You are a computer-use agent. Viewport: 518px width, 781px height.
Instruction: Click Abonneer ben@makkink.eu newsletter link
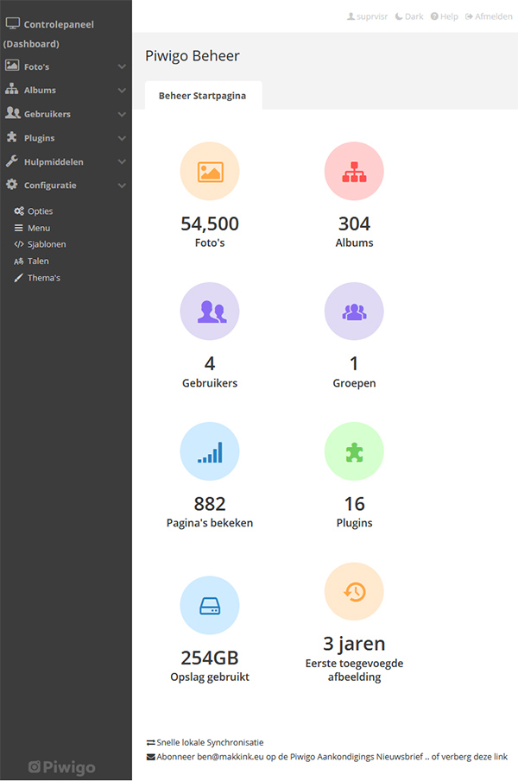[290, 757]
